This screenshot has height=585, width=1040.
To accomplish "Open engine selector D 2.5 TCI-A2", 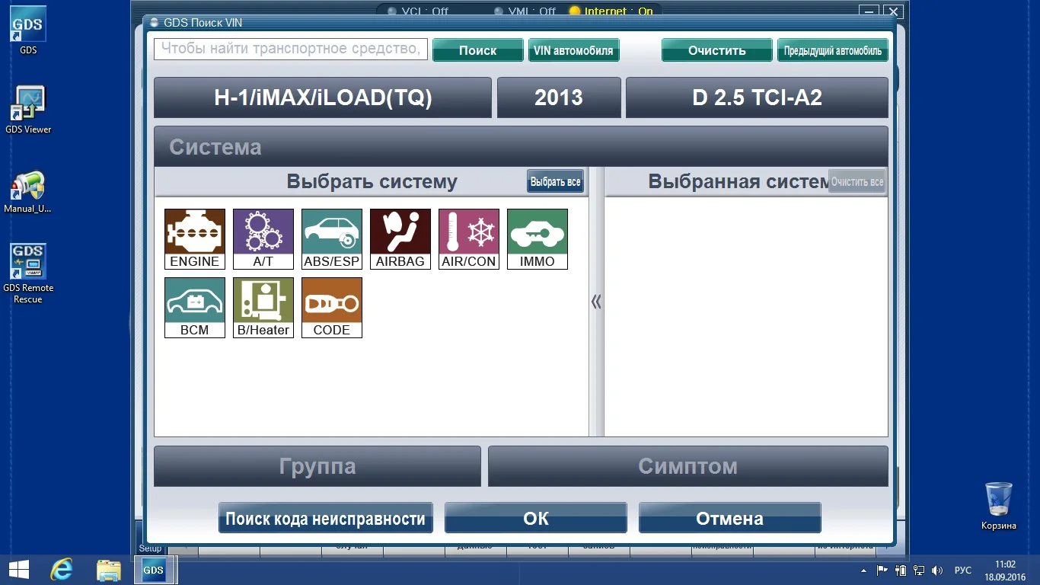I will [x=757, y=97].
